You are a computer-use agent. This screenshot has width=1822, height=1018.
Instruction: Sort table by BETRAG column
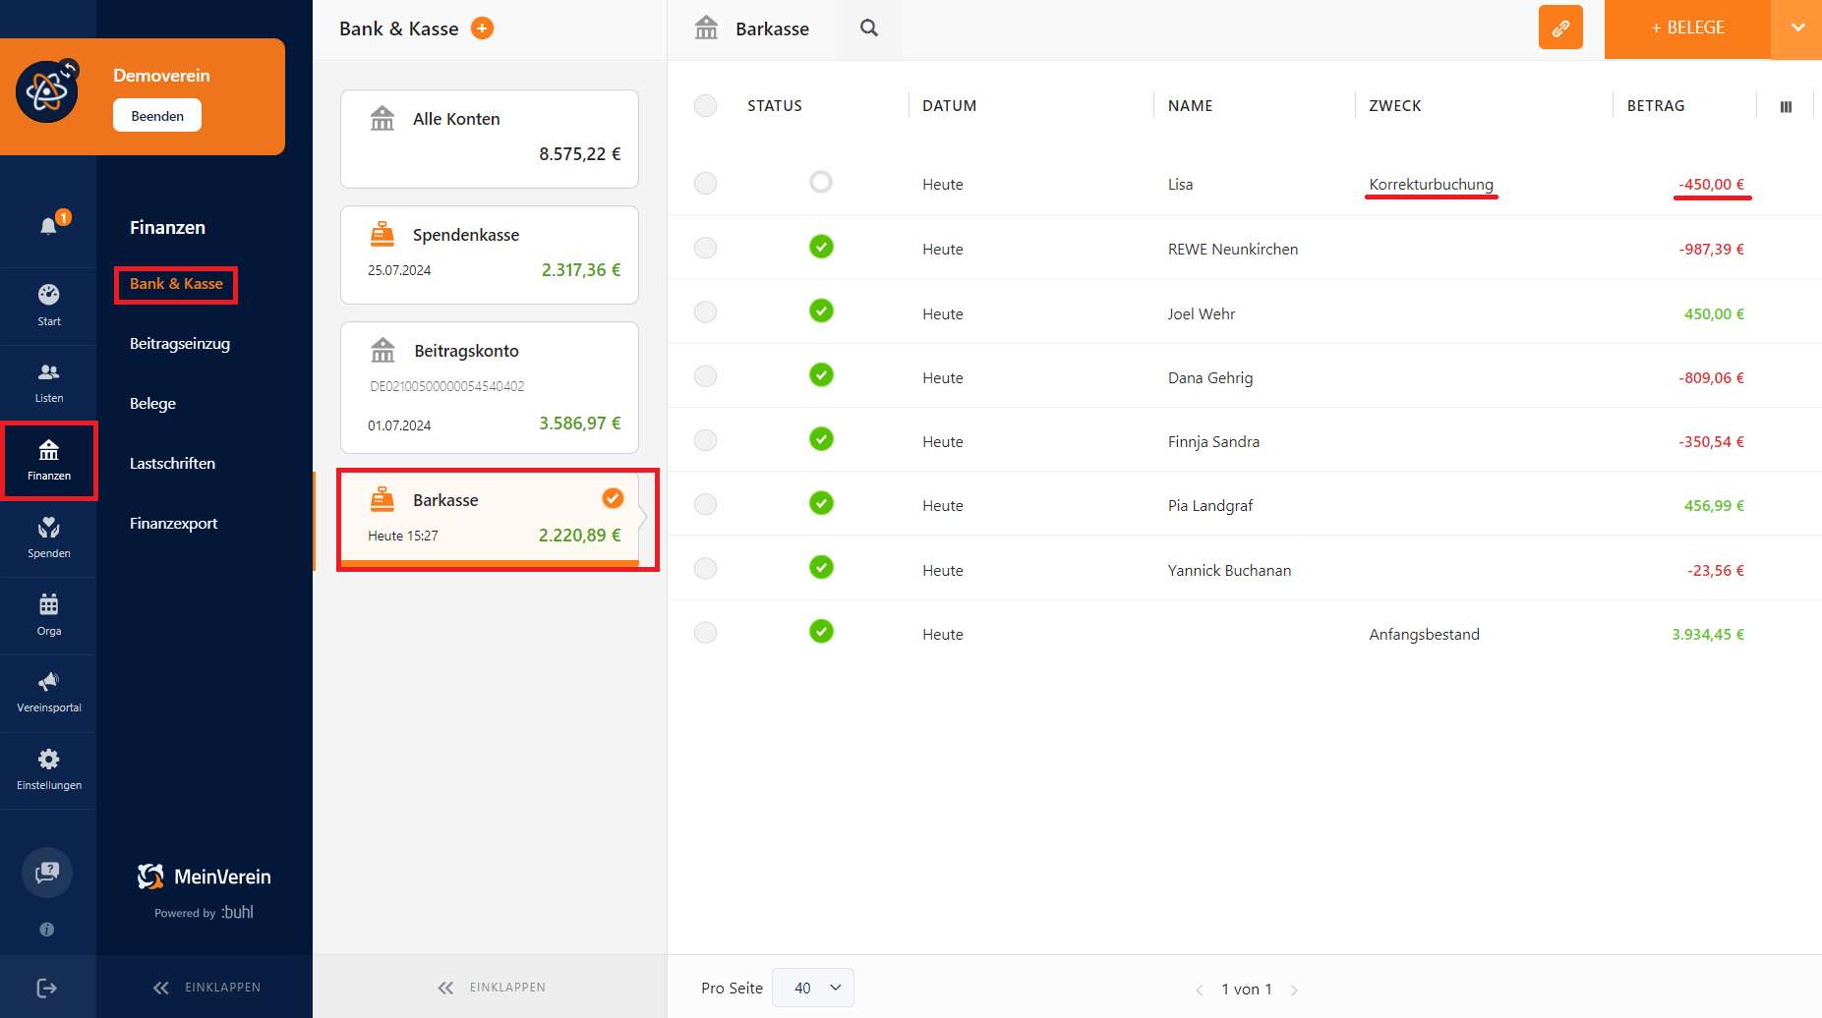pos(1656,106)
